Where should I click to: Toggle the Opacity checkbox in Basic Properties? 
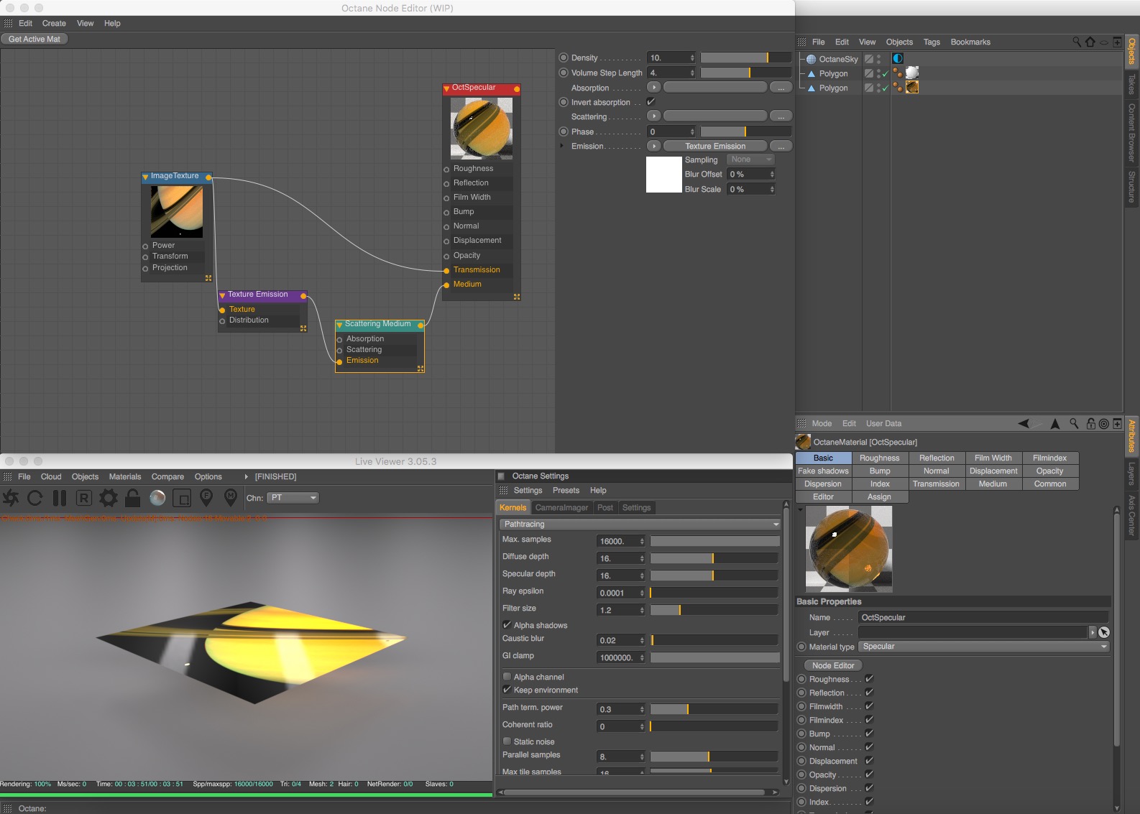(x=869, y=774)
